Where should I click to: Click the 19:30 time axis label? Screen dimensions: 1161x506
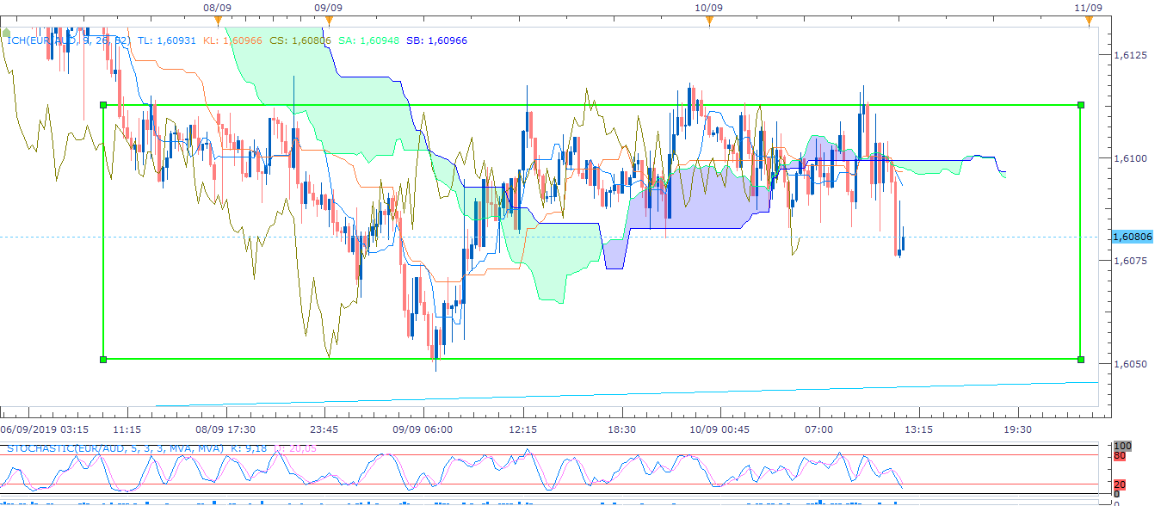pos(1017,429)
